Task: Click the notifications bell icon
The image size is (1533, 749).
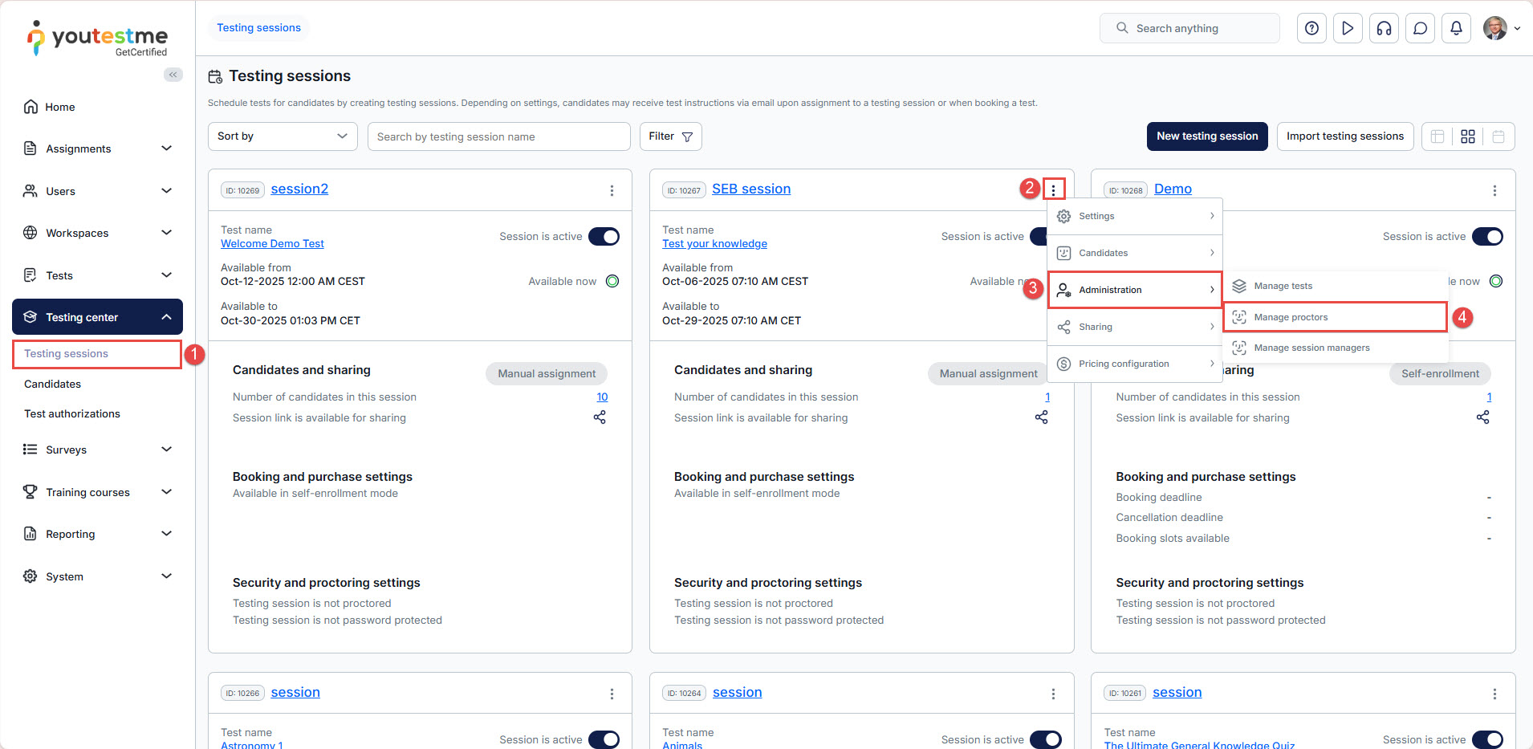Action: click(x=1456, y=28)
